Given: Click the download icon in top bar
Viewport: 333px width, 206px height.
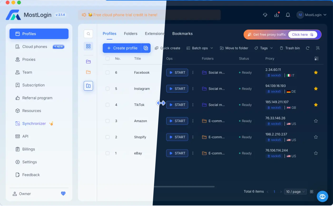Looking at the screenshot, I should point(277,15).
